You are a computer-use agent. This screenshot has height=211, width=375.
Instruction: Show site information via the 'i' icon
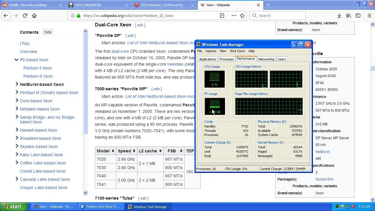pos(73,16)
